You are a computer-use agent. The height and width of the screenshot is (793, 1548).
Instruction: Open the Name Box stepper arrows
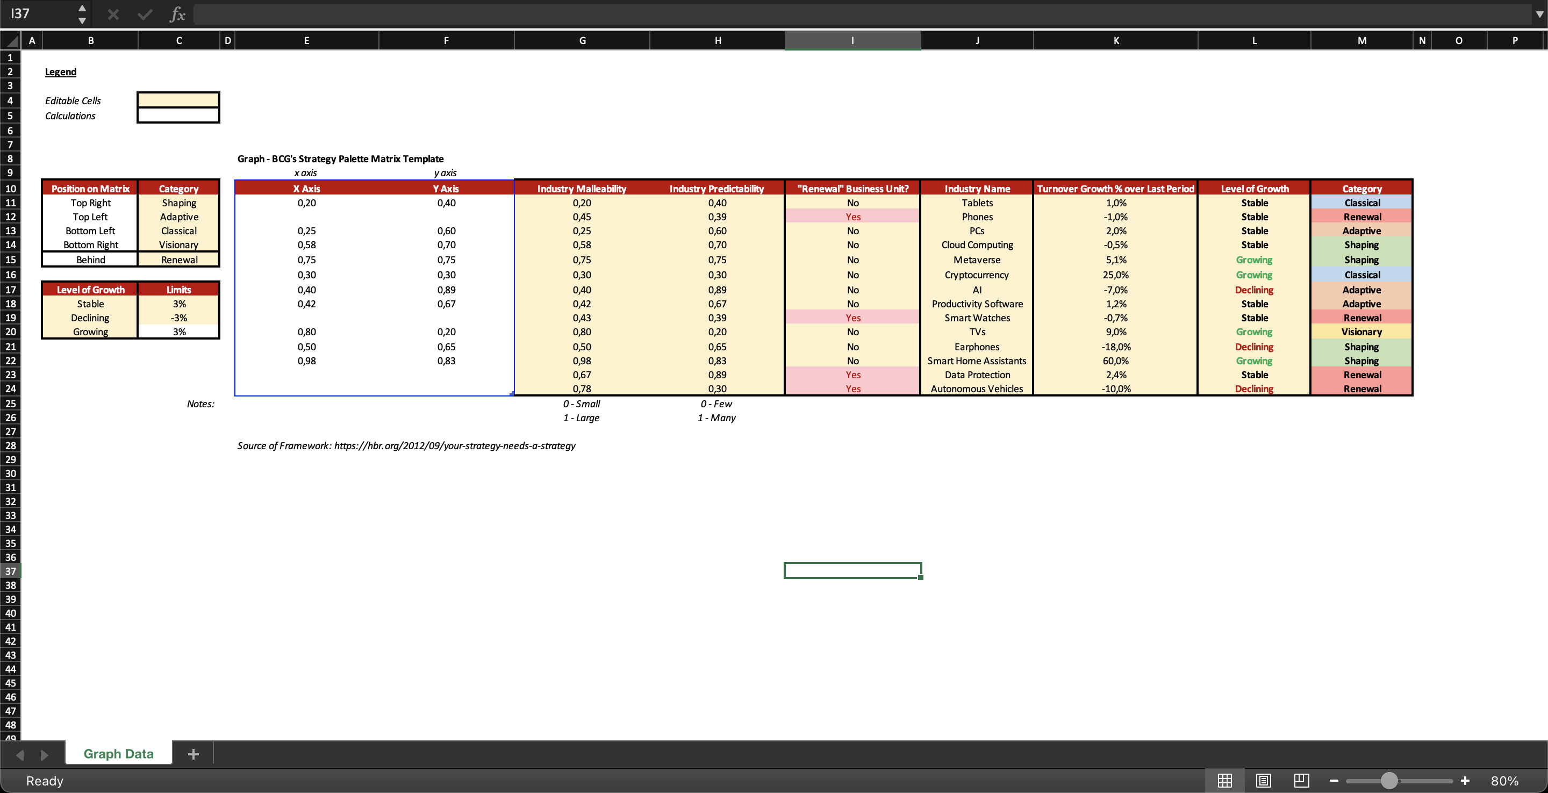pos(82,15)
